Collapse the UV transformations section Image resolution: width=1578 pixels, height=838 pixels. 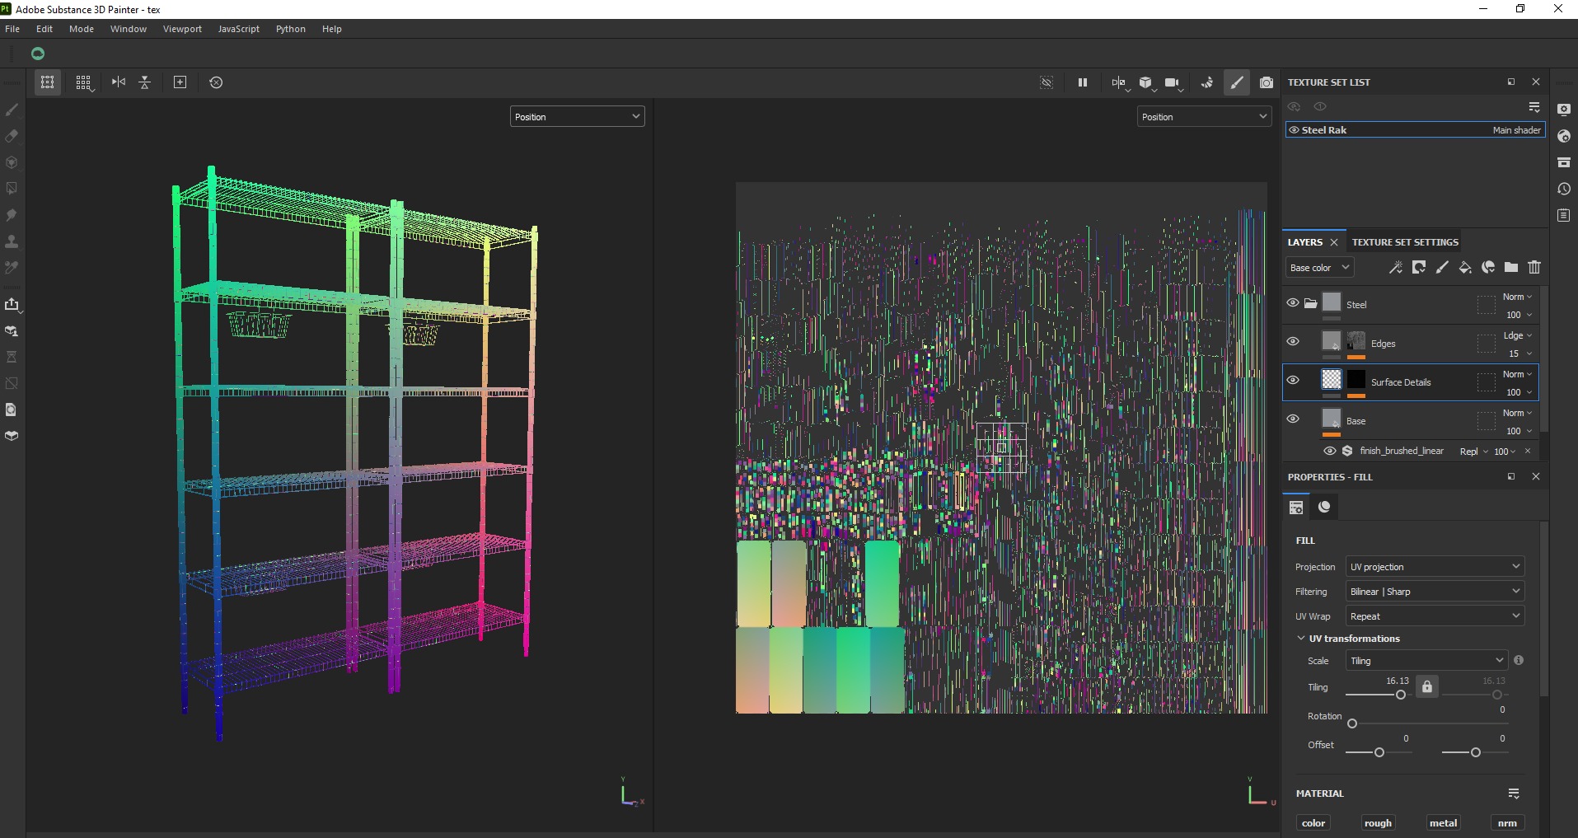1301,639
